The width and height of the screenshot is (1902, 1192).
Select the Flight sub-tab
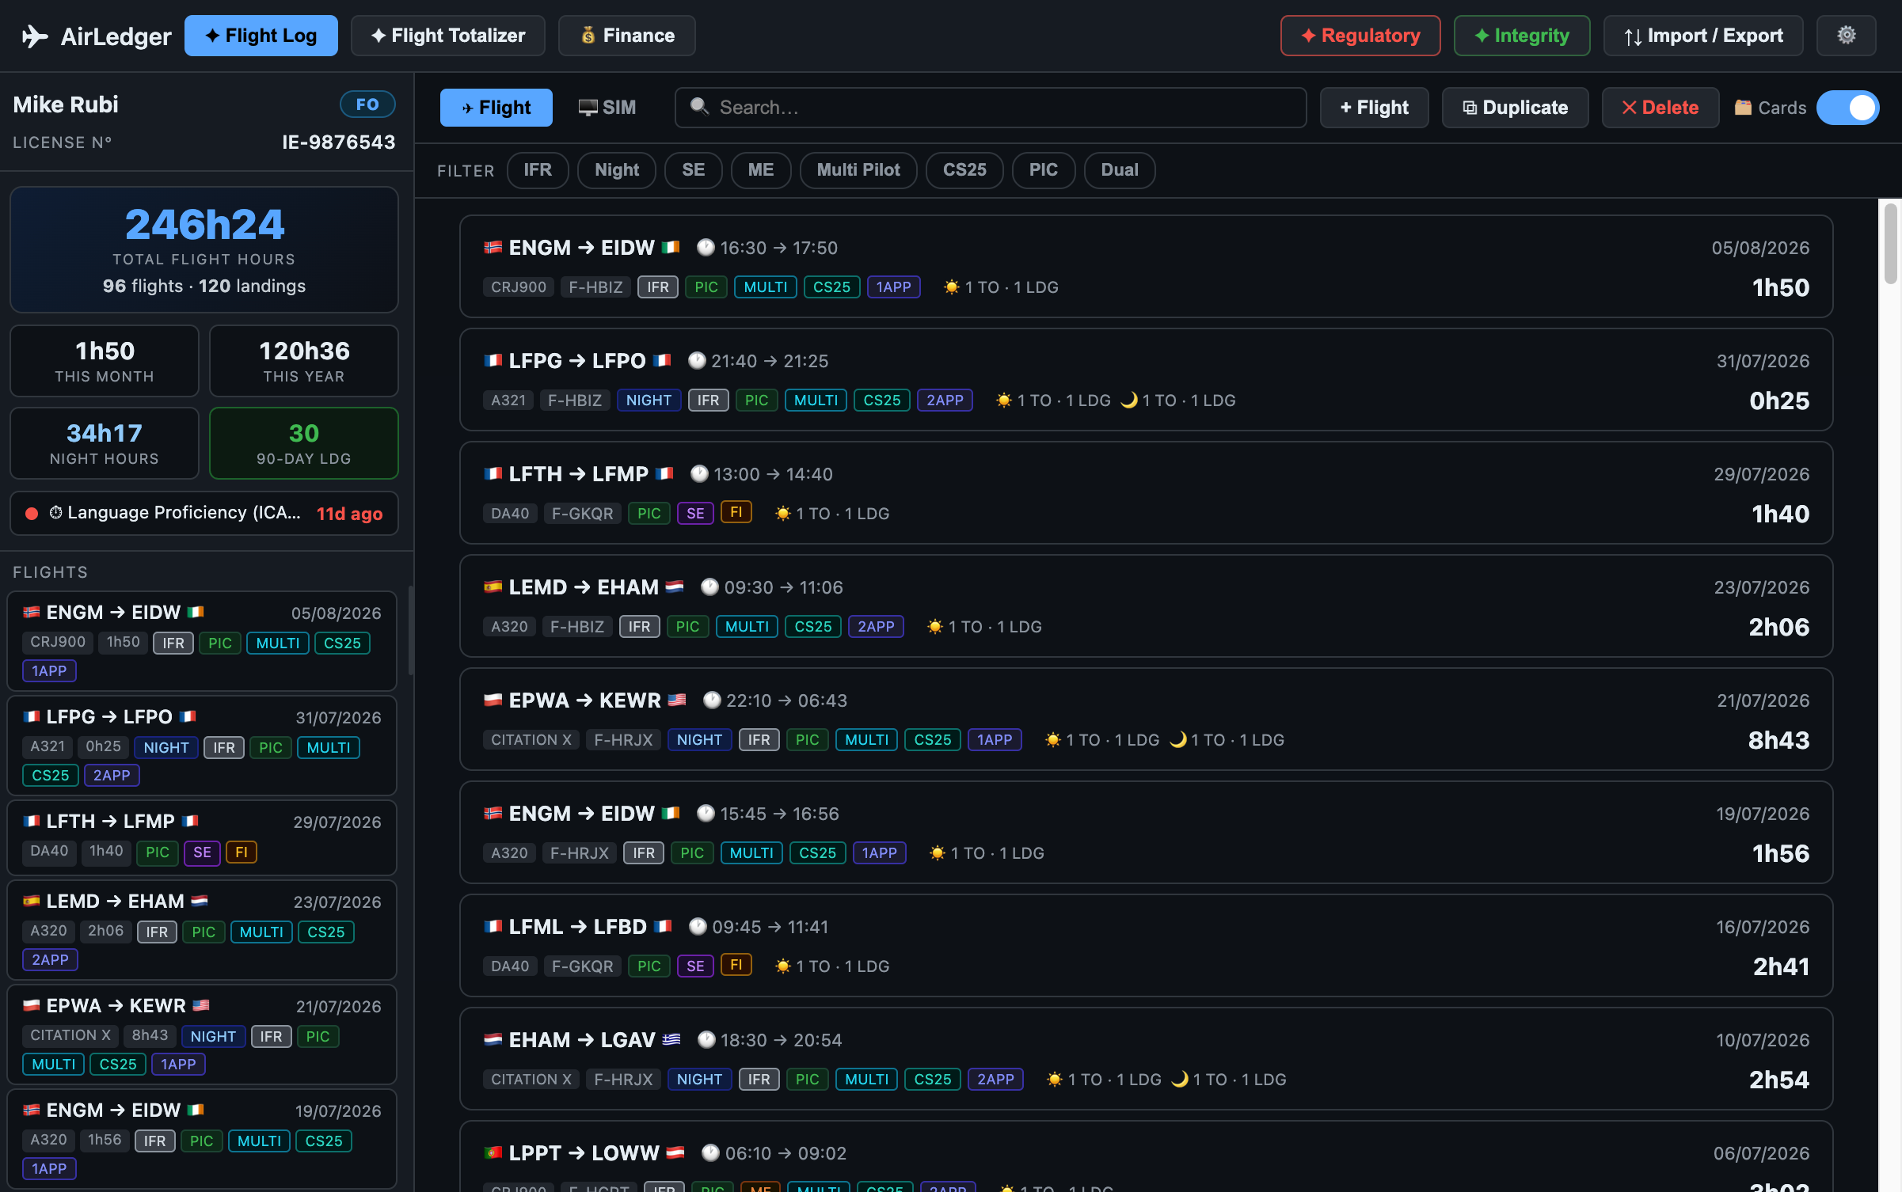496,108
